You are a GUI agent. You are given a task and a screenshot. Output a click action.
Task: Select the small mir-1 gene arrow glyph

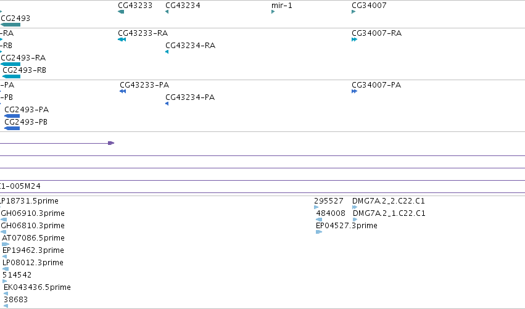click(273, 12)
